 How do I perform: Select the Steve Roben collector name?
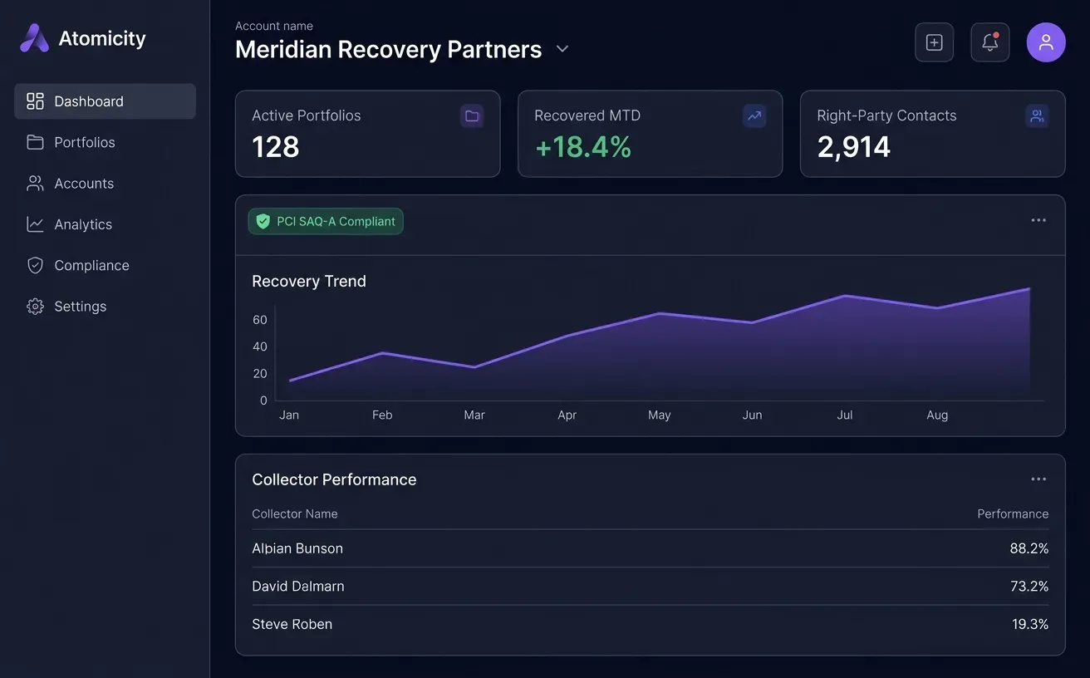pyautogui.click(x=292, y=625)
